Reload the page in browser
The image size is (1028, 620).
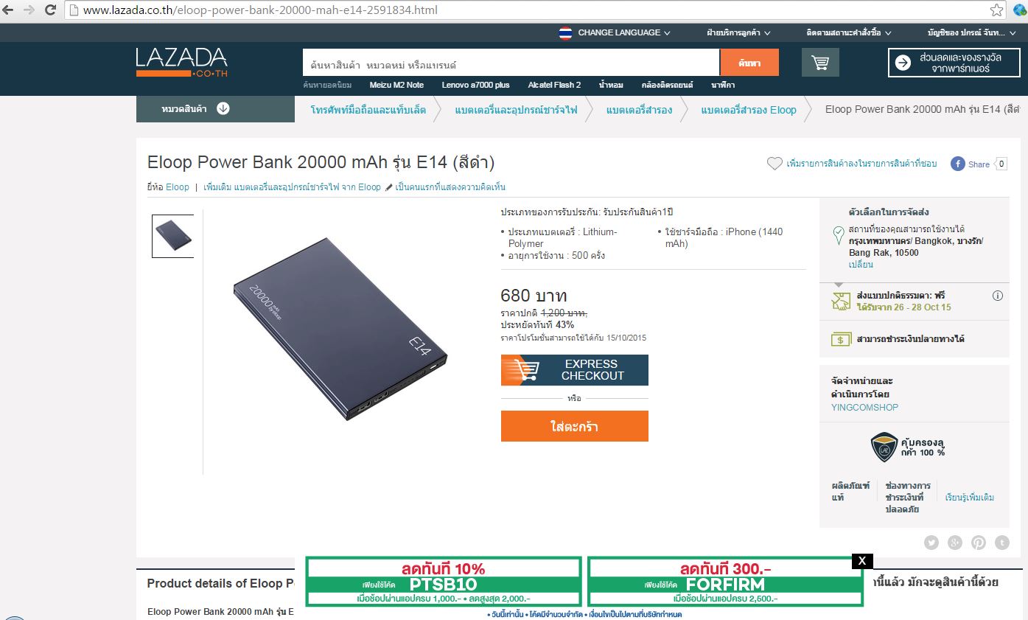point(51,10)
